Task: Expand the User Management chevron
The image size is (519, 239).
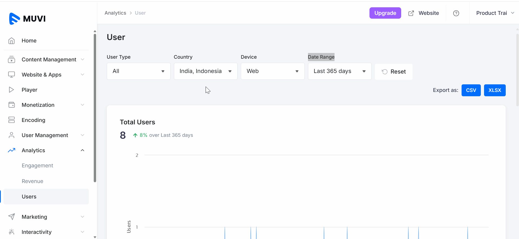Action: click(82, 135)
